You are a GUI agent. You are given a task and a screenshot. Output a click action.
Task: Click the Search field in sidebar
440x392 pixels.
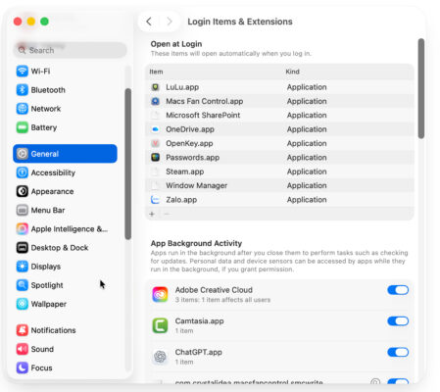coord(70,50)
